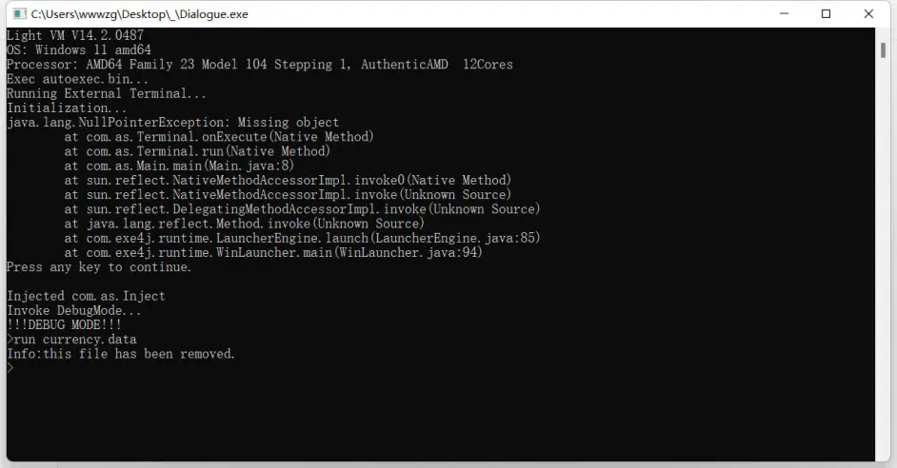Click the WinLauncher.java:94 stack trace line
Image resolution: width=897 pixels, height=468 pixels.
pos(273,253)
